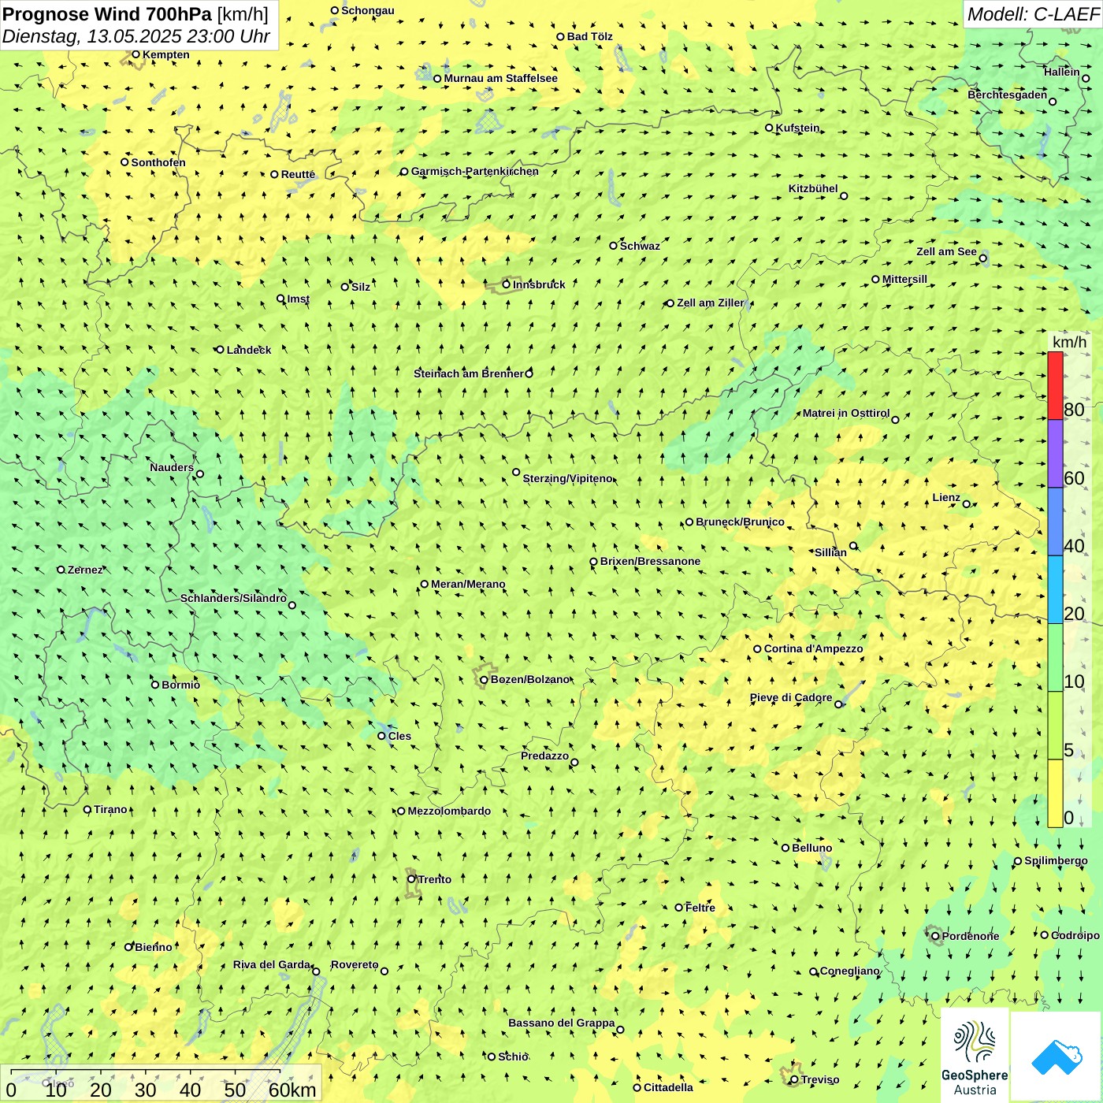Select the Bormio city label
Screen dimensions: 1103x1103
(x=180, y=685)
